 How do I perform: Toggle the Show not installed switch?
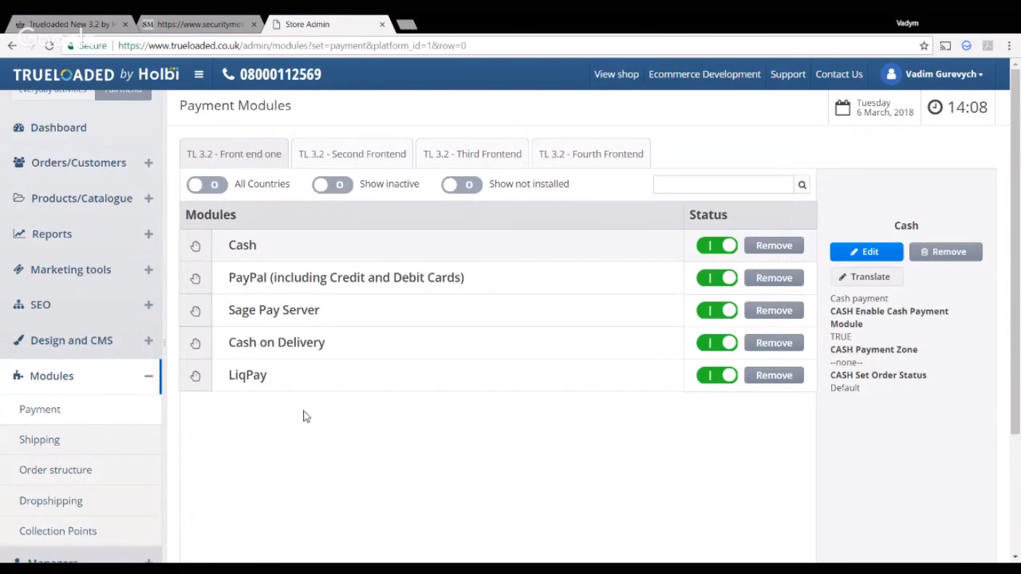[462, 185]
